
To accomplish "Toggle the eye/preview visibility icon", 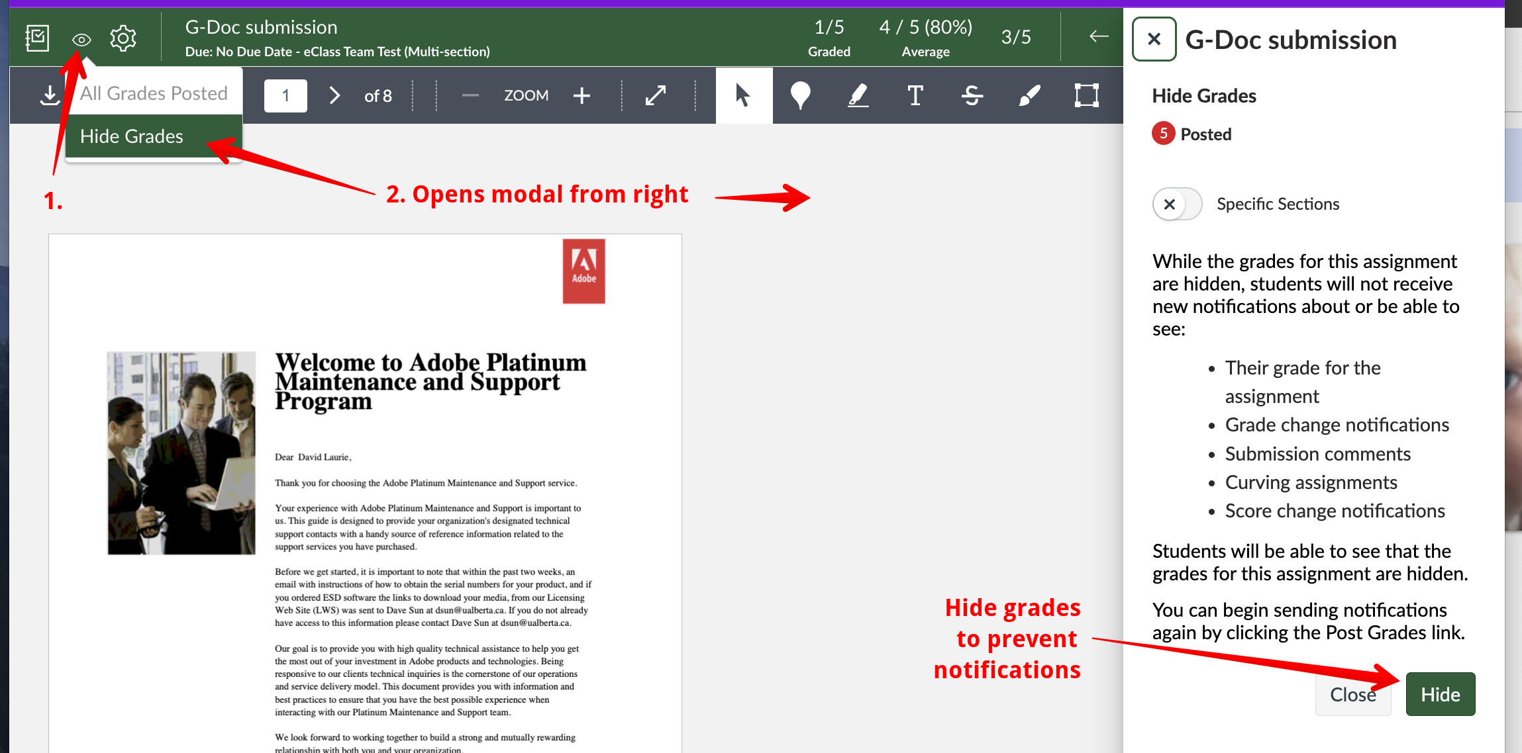I will click(81, 39).
